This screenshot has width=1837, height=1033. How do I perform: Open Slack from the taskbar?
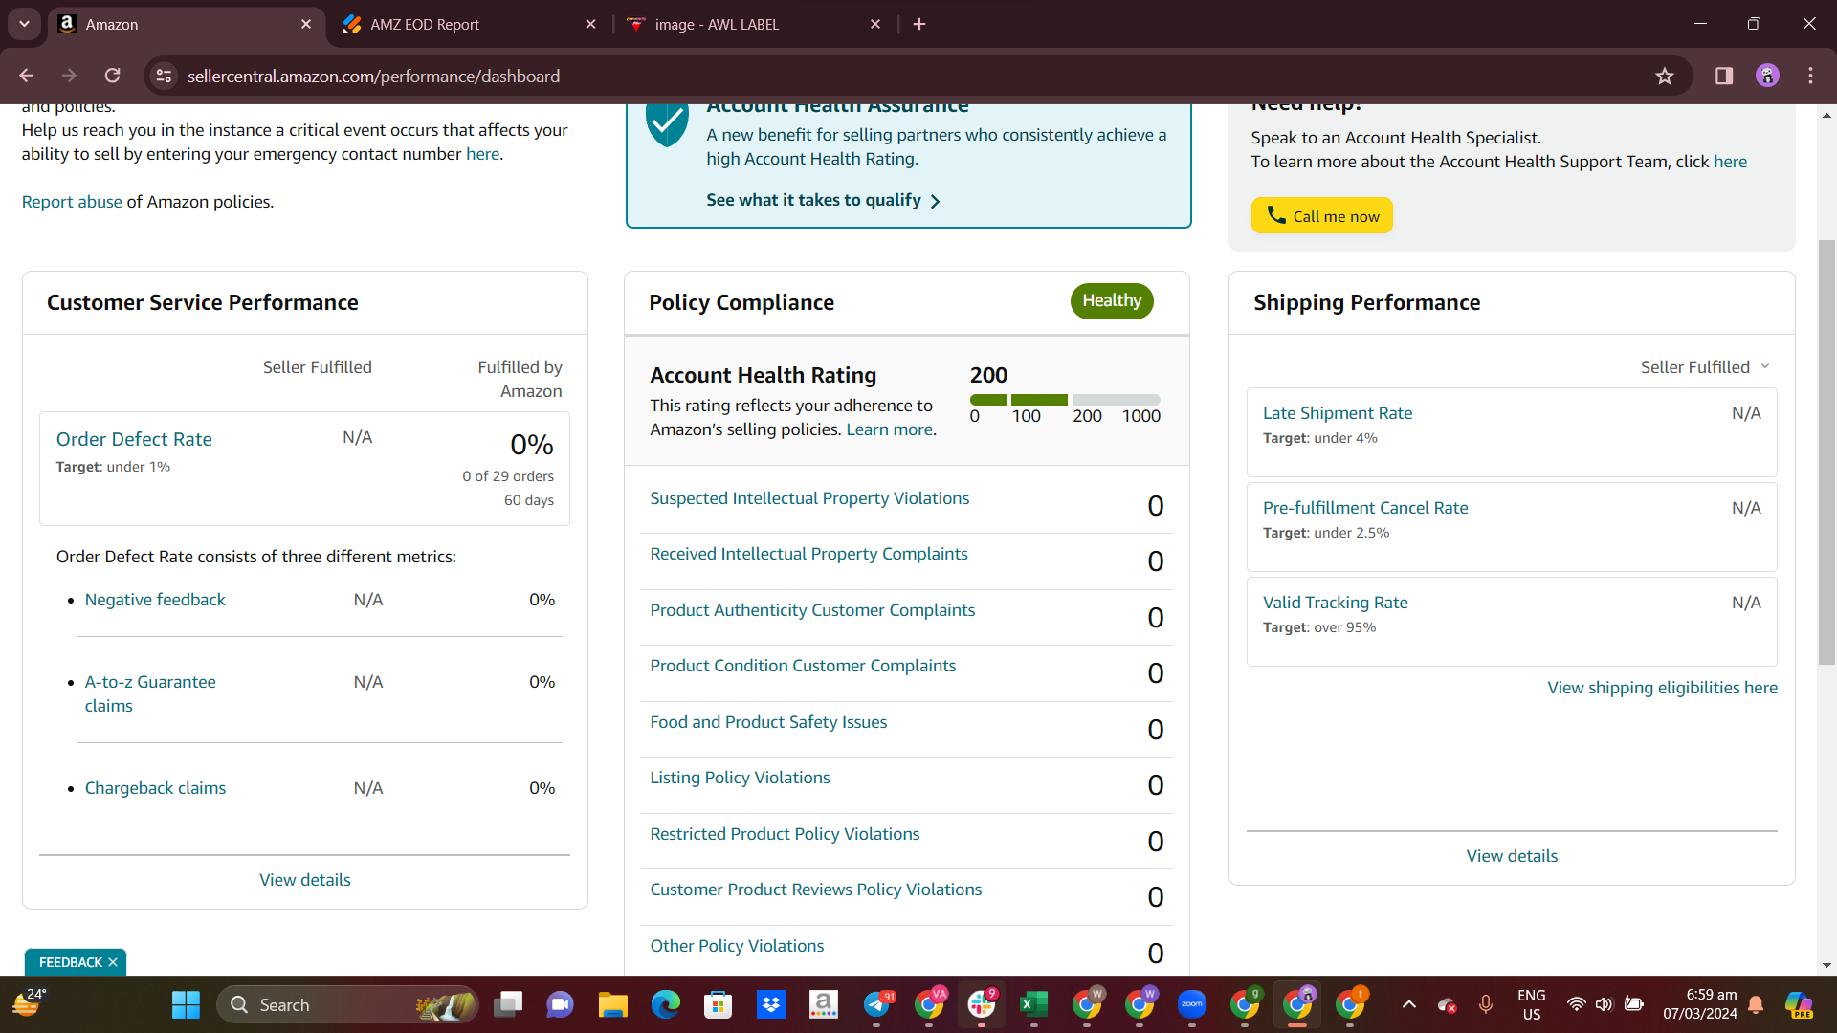[982, 1004]
